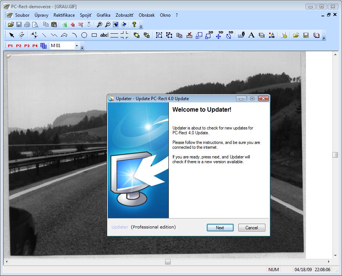
Task: Click Next in the Updater dialog
Action: click(220, 228)
